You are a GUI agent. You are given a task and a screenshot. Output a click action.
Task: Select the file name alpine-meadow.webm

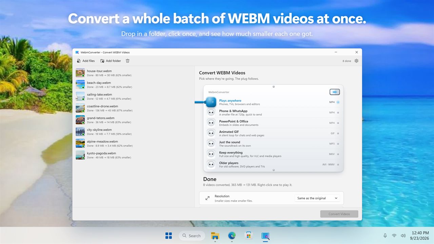tap(102, 141)
